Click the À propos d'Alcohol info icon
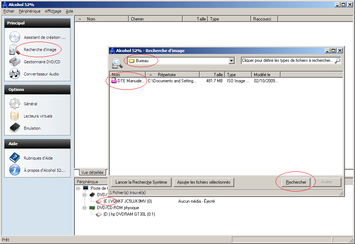355x244 pixels. 15,170
